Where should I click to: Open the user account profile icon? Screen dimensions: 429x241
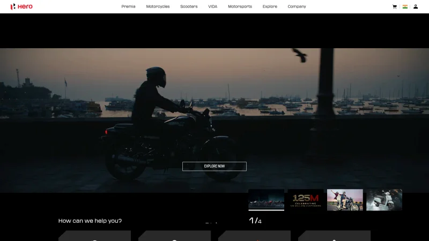[x=416, y=6]
